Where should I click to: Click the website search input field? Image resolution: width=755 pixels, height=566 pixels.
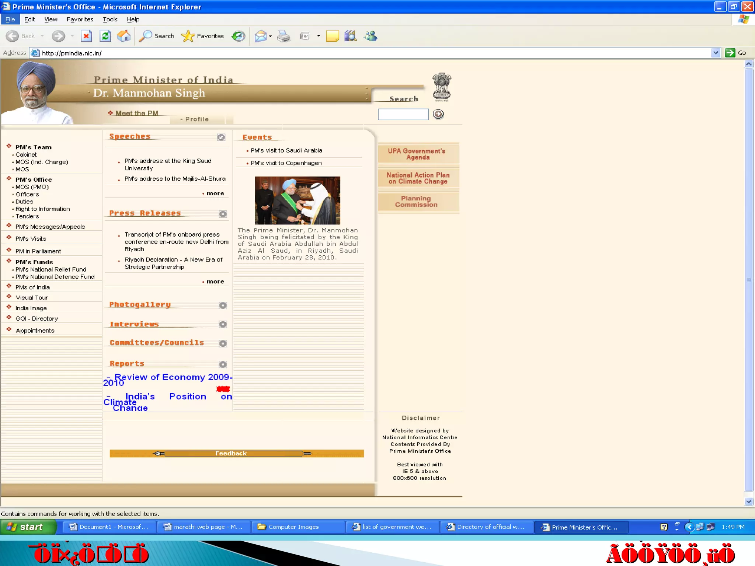tap(403, 114)
